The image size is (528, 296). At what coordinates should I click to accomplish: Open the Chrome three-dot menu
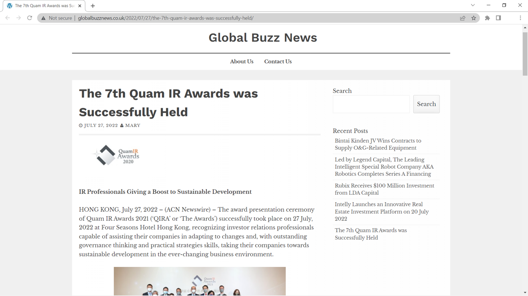520,18
